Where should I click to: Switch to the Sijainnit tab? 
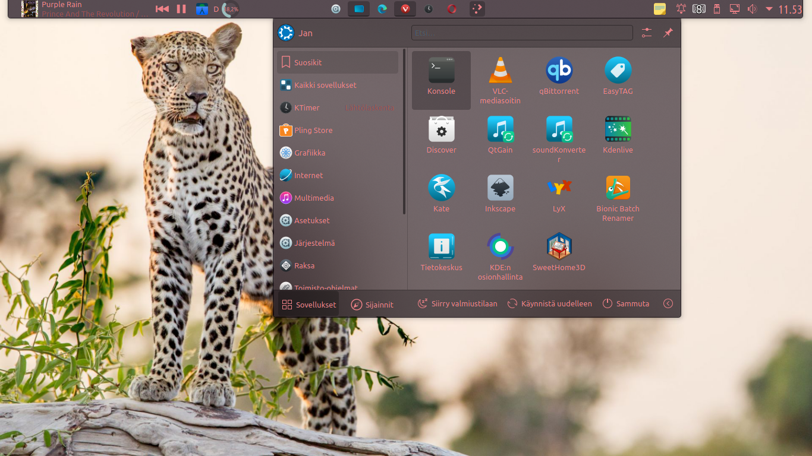coord(373,303)
